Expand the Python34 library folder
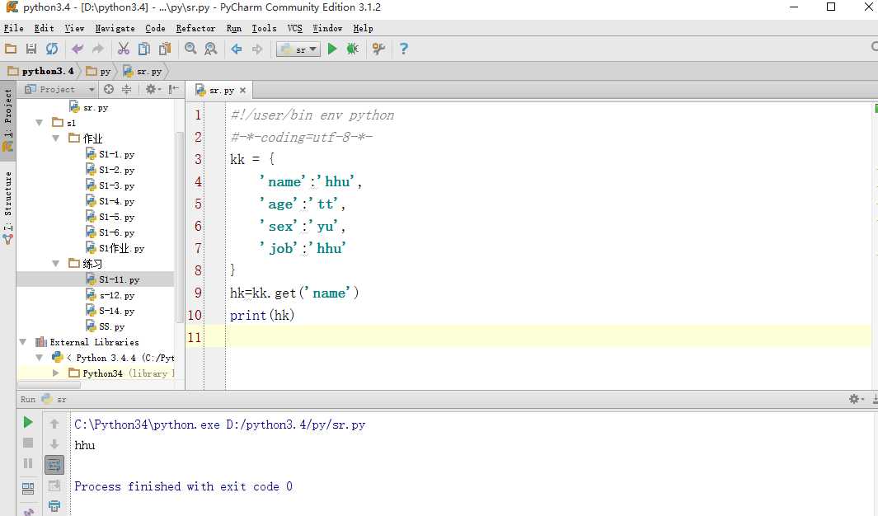The width and height of the screenshot is (878, 516). pyautogui.click(x=55, y=373)
